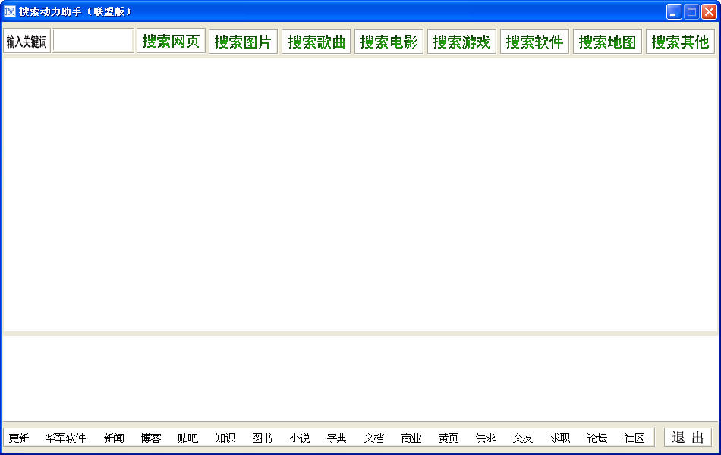
Task: Close the 搜索动力助手 window
Action: pyautogui.click(x=709, y=11)
